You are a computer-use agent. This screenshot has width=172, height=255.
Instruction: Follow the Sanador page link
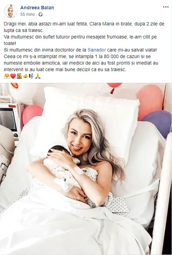[x=97, y=50]
